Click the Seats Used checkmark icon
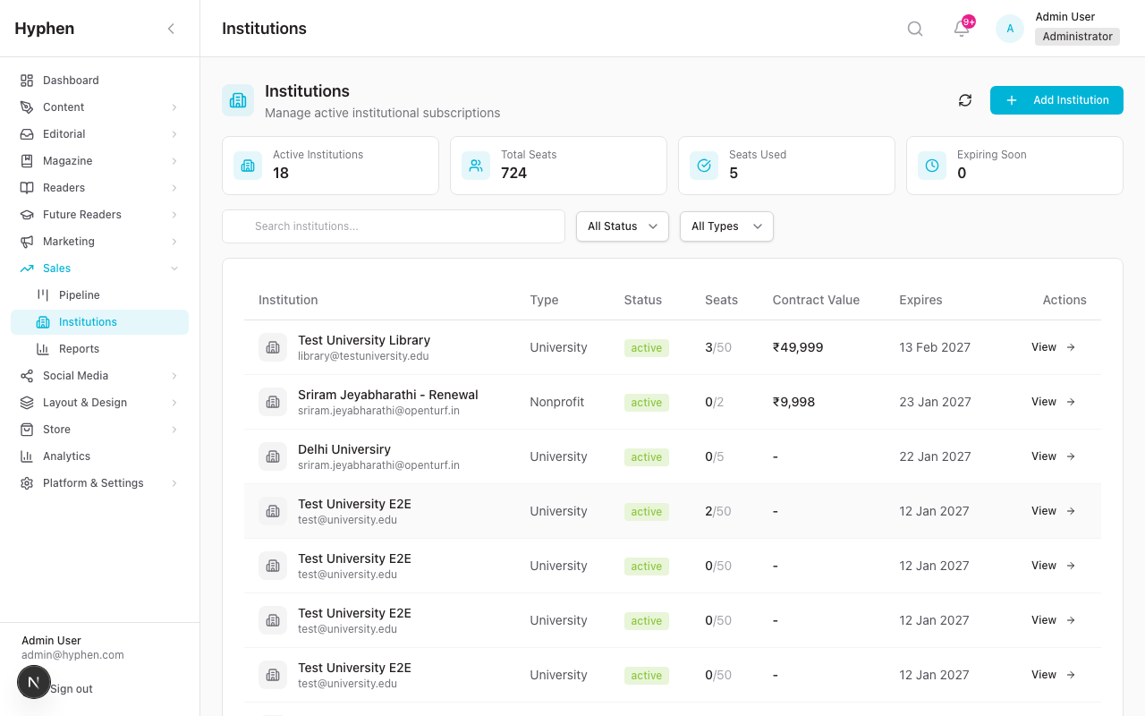1145x716 pixels. (703, 166)
